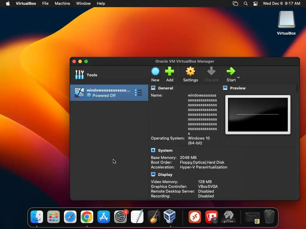The image size is (306, 229).
Task: Launch GarageBand from the Dock
Action: pyautogui.click(x=154, y=217)
